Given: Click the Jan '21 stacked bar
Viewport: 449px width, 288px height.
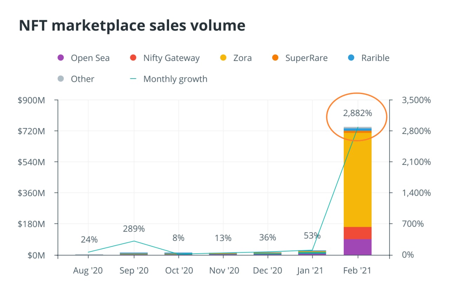Looking at the screenshot, I should tap(312, 253).
